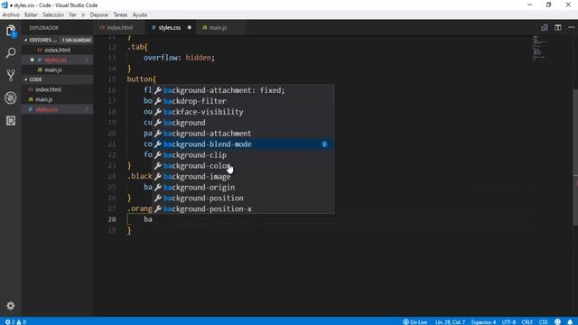This screenshot has width=578, height=325.
Task: Open the Manage gear icon
Action: pos(11,305)
